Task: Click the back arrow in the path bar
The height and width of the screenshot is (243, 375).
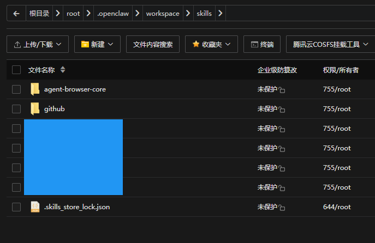Action: [16, 13]
